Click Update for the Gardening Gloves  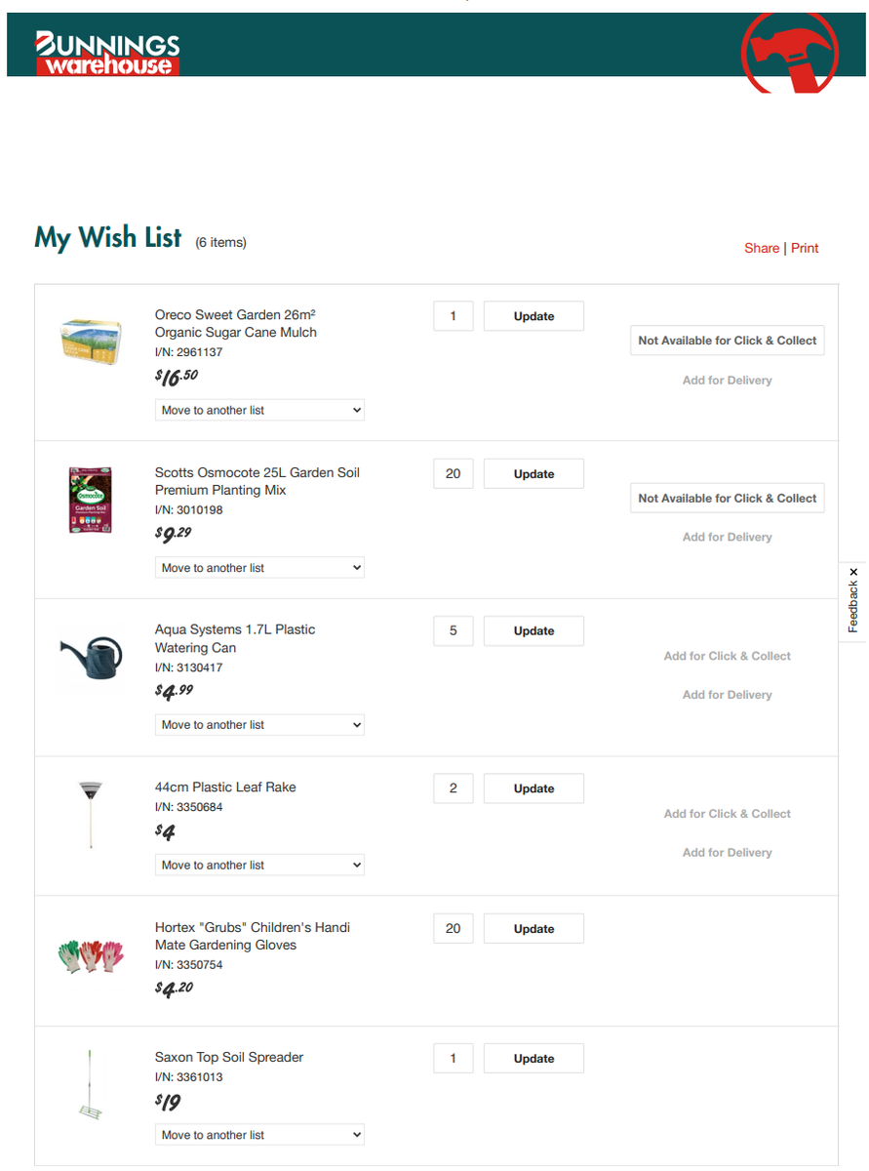point(533,929)
